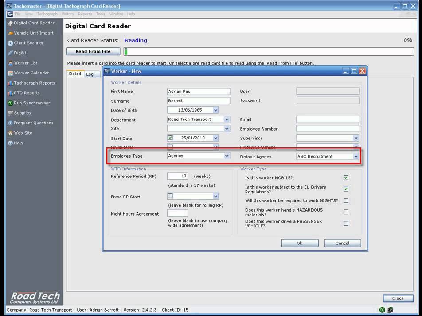The height and width of the screenshot is (316, 422).
Task: Click the Frequent Questions info icon
Action: 10,123
